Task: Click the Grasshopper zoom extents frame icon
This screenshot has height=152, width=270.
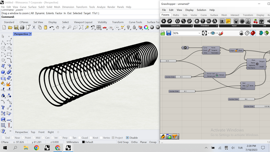Action: pos(205,33)
